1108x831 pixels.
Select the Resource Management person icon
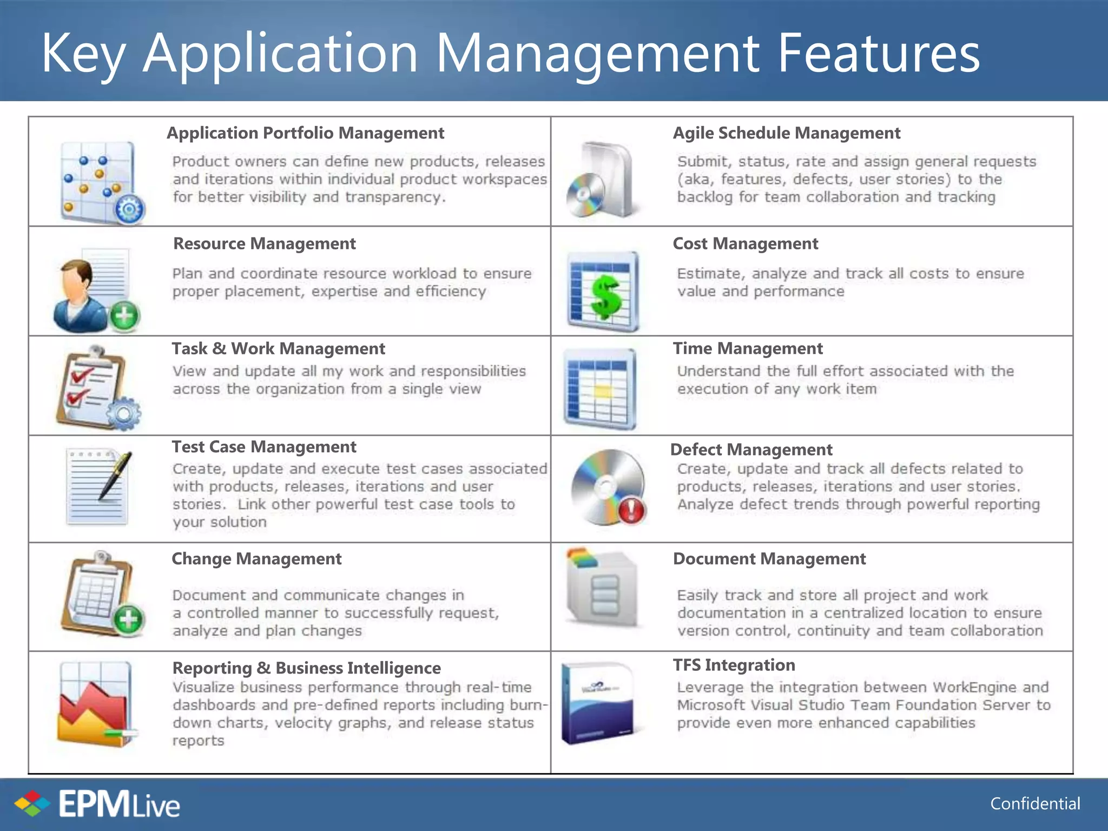96,291
